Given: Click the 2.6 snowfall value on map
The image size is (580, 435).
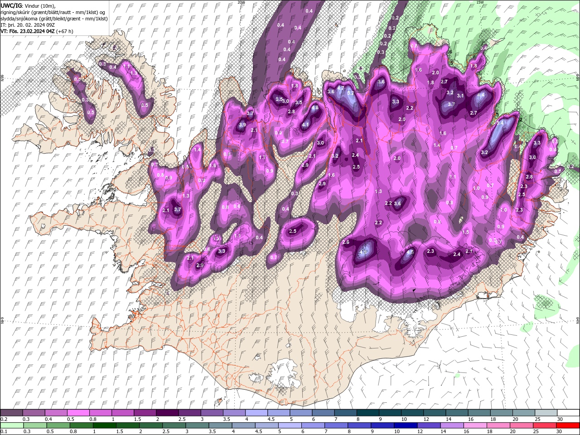Looking at the screenshot, I should pyautogui.click(x=346, y=242).
